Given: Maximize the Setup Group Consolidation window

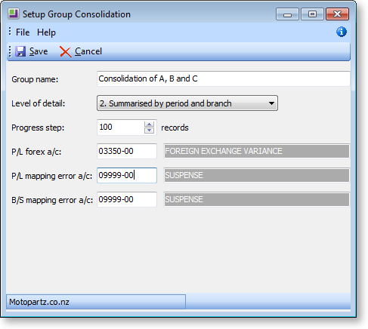Looking at the screenshot, I should pyautogui.click(x=312, y=14).
